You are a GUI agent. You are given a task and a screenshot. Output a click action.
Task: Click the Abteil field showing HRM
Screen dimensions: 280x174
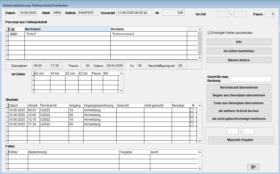(x=57, y=13)
